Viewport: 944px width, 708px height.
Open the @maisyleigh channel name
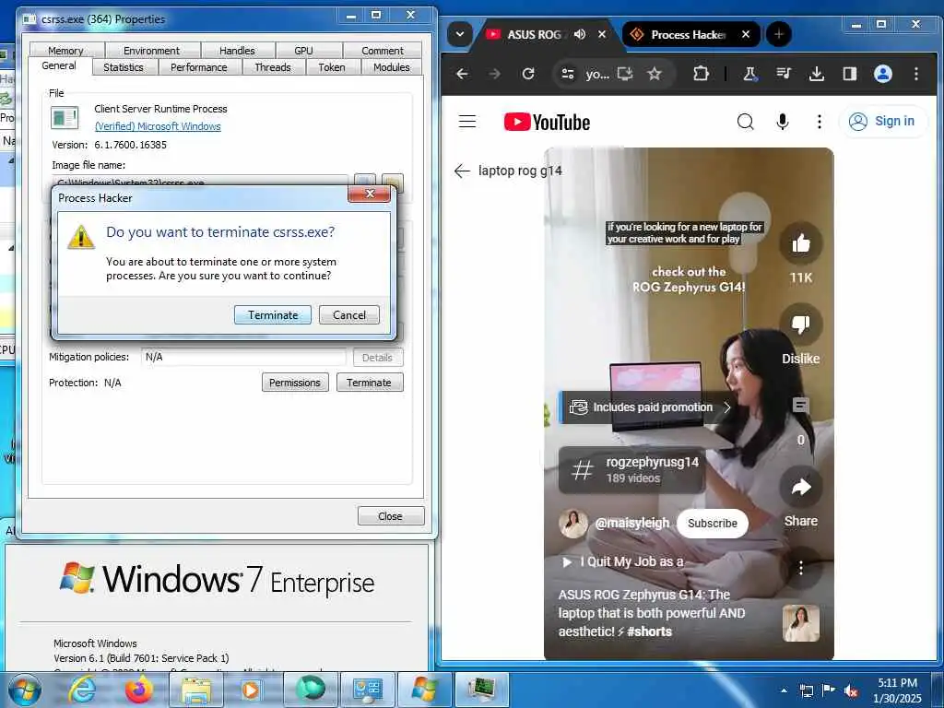pos(632,524)
